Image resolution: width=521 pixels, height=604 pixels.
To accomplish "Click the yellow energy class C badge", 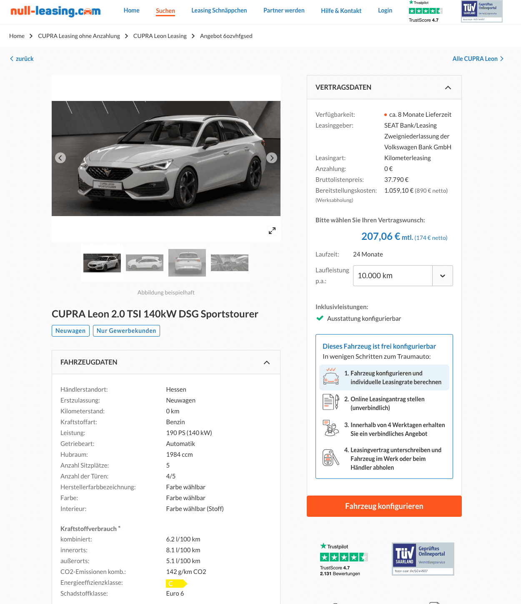I will (176, 583).
